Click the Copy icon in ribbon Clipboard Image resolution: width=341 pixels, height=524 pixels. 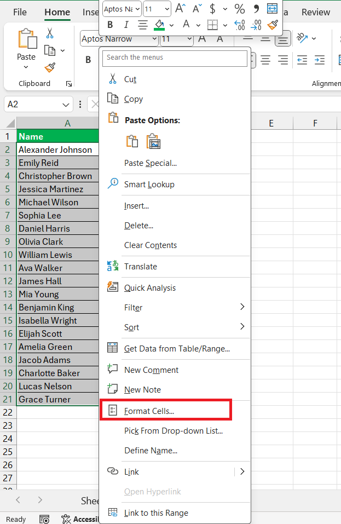click(50, 50)
